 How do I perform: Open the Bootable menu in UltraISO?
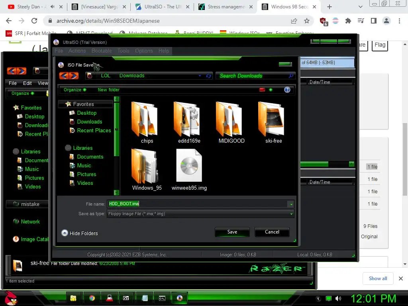102,51
